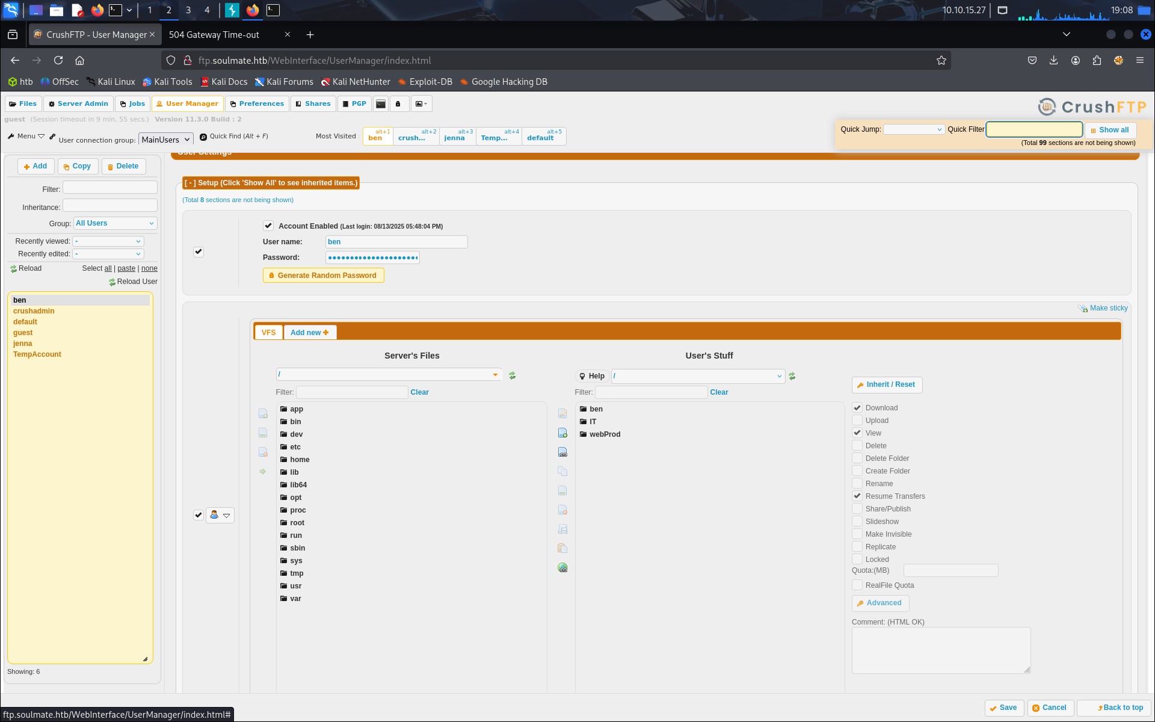This screenshot has width=1155, height=722.
Task: Open the terminal icon in top toolbar
Action: pos(381,104)
